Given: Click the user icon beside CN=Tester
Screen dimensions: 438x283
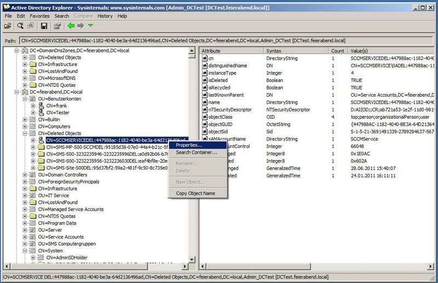Looking at the screenshot, I should pos(42,113).
